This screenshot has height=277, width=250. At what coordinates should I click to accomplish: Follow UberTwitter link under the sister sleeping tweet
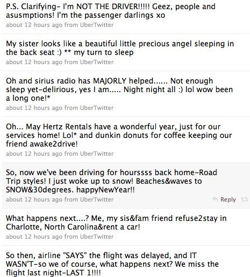[x=97, y=62]
